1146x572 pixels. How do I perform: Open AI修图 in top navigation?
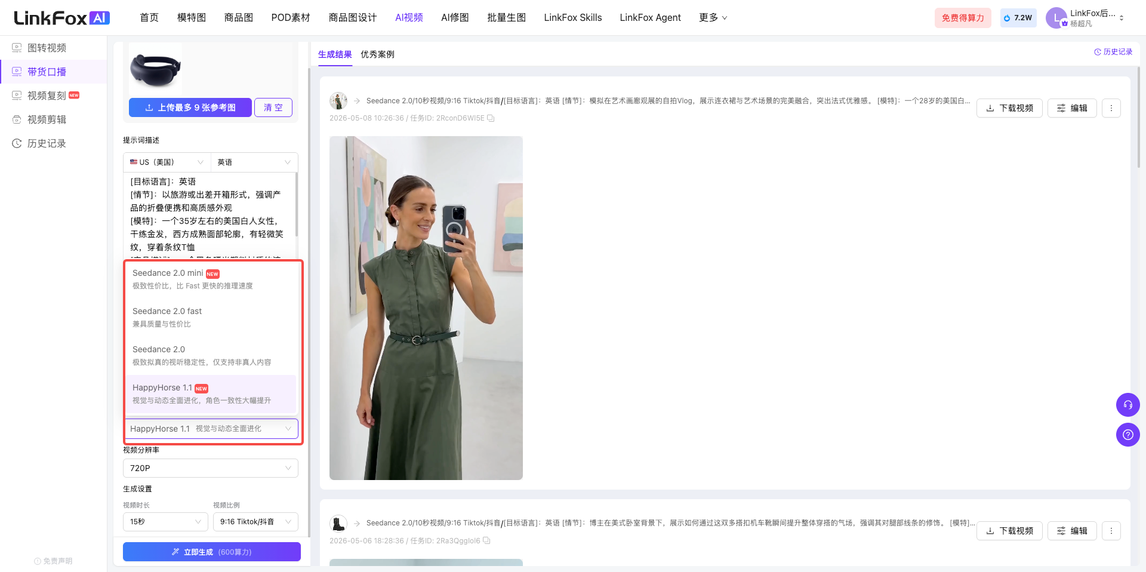(x=455, y=18)
